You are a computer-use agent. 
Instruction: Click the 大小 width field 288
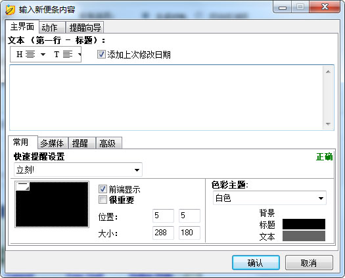163,233
